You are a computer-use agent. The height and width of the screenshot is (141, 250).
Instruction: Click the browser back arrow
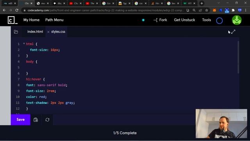4,11
